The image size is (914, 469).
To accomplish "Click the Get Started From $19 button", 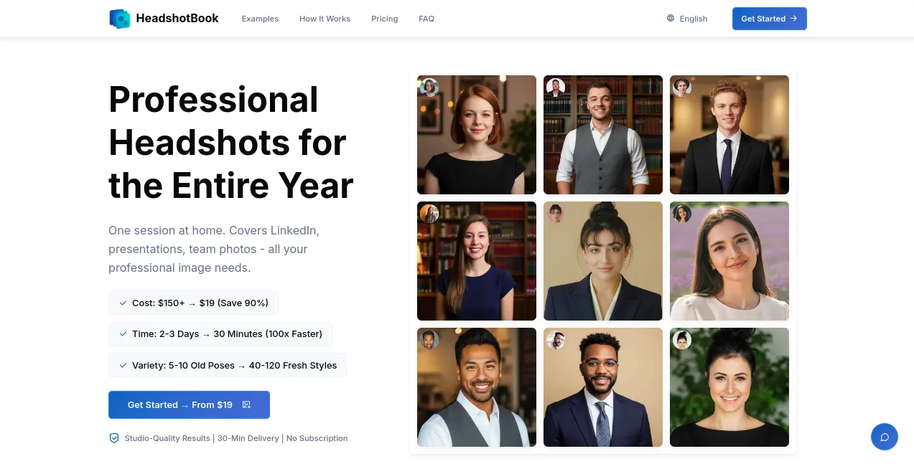I will click(x=189, y=404).
